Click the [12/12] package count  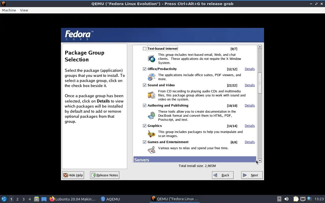point(232,69)
